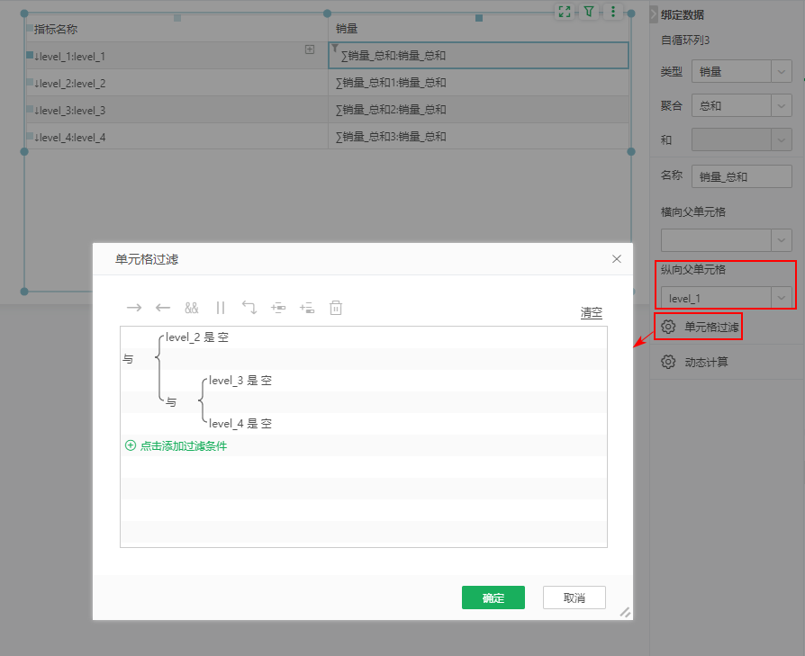The image size is (805, 656).
Task: Select the ↓level_3:level_3 cell
Action: point(177,110)
